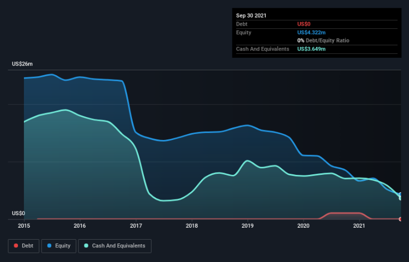409x262 pixels.
Task: Select the red Debt endpoint marker on the chart
Action: (x=400, y=220)
